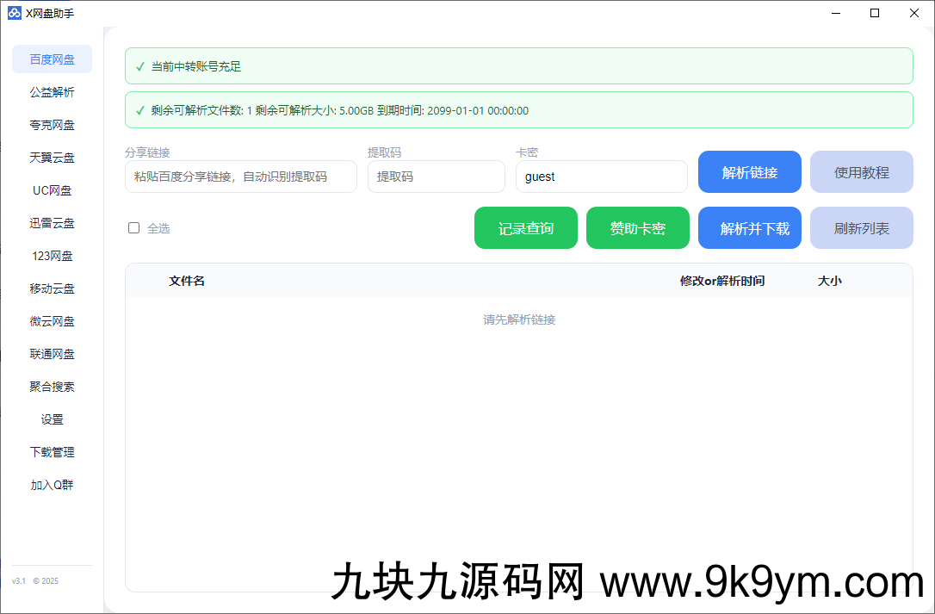Screen dimensions: 935x614
Task: Go to 迅雷云盘 in sidebar
Action: coord(52,222)
